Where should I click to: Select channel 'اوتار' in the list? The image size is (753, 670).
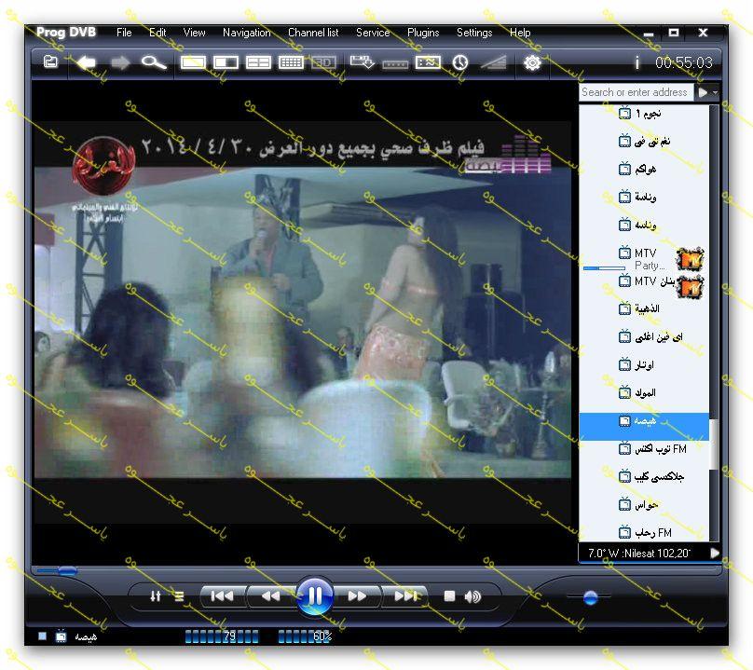coord(645,364)
